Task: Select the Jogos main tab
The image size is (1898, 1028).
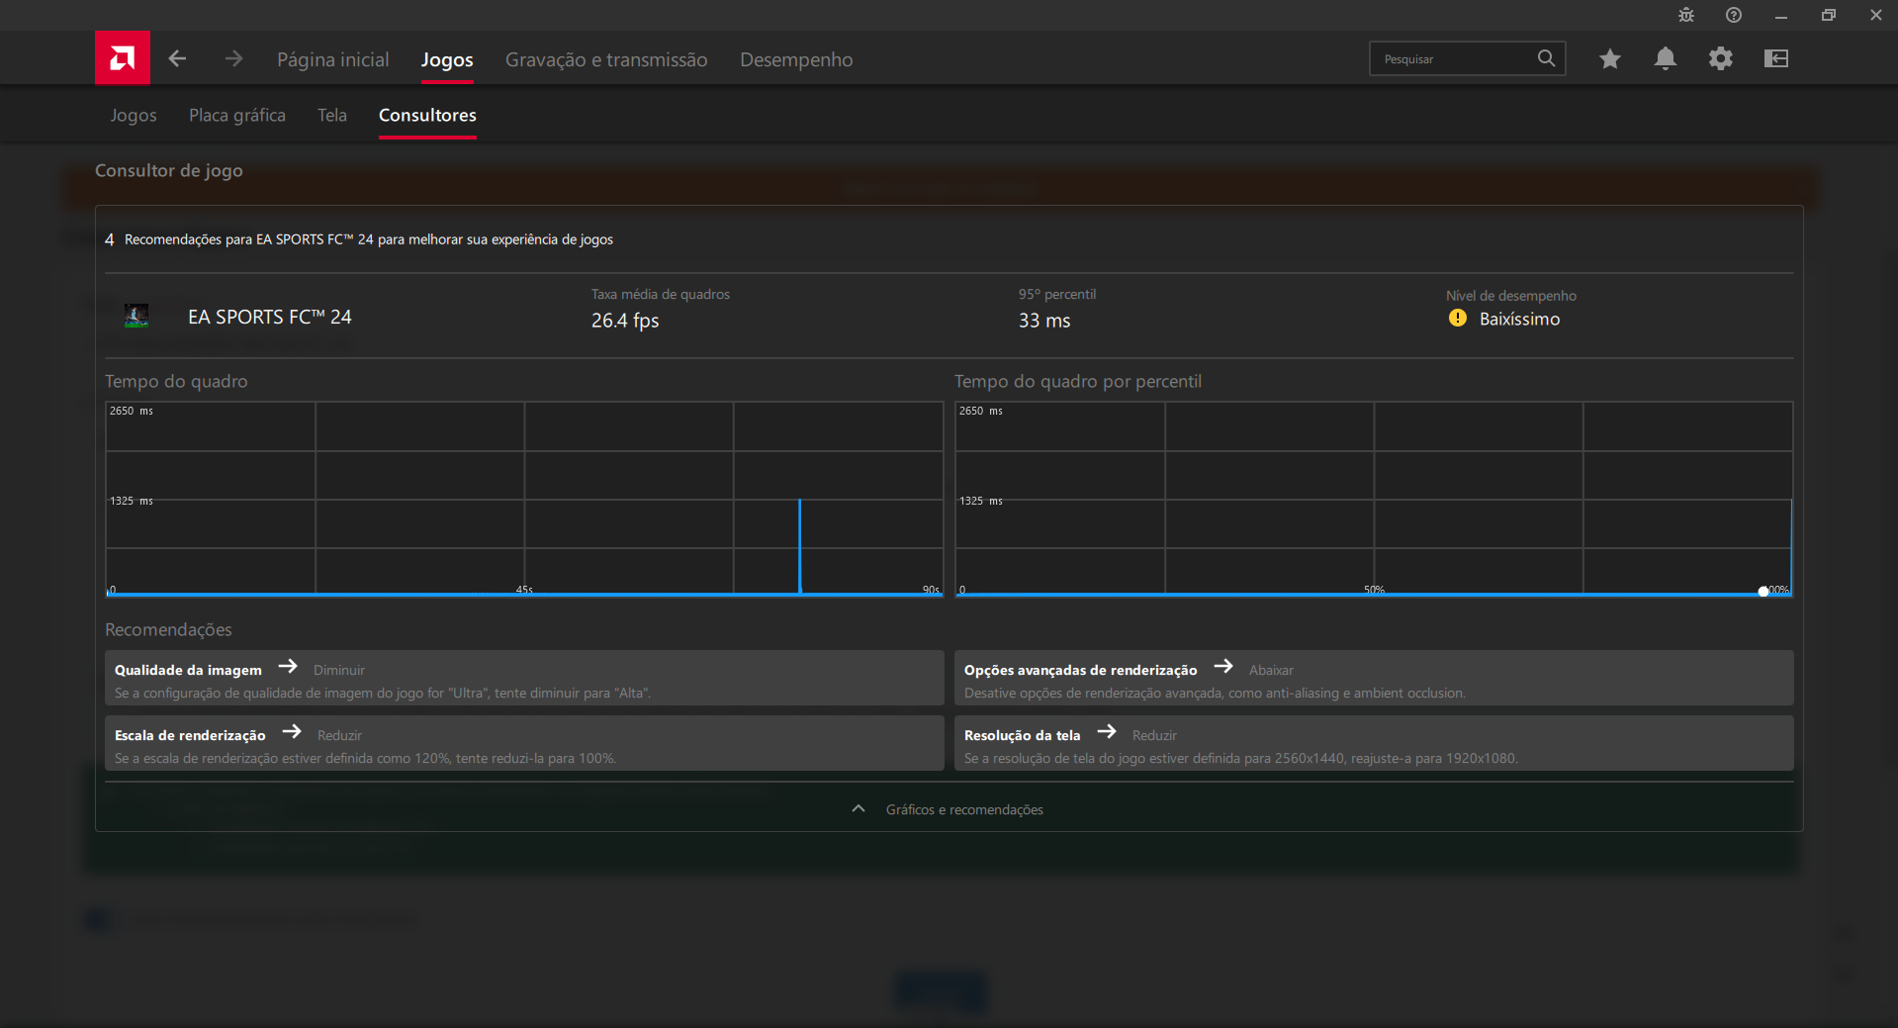Action: pyautogui.click(x=447, y=59)
